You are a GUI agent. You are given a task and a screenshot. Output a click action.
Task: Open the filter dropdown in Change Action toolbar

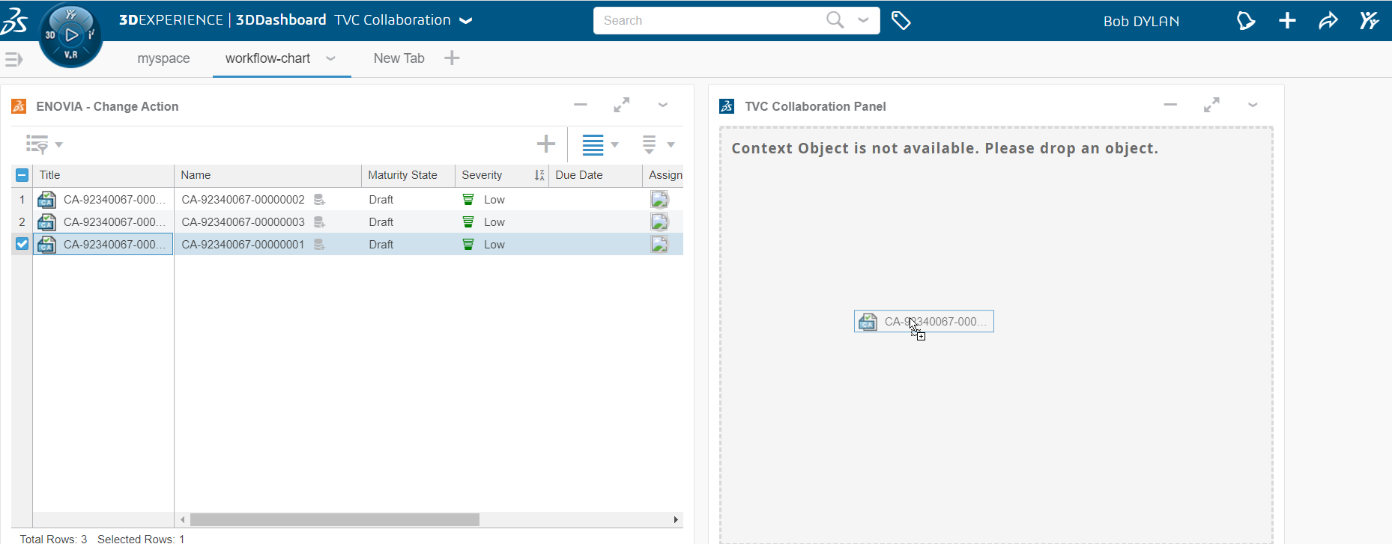(x=44, y=144)
